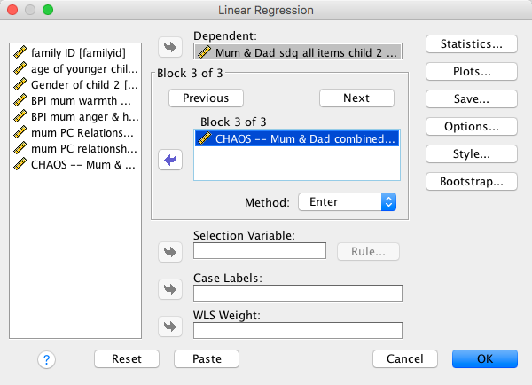This screenshot has height=385, width=532.
Task: Click the arrow beside WLS Weight field
Action: (169, 327)
